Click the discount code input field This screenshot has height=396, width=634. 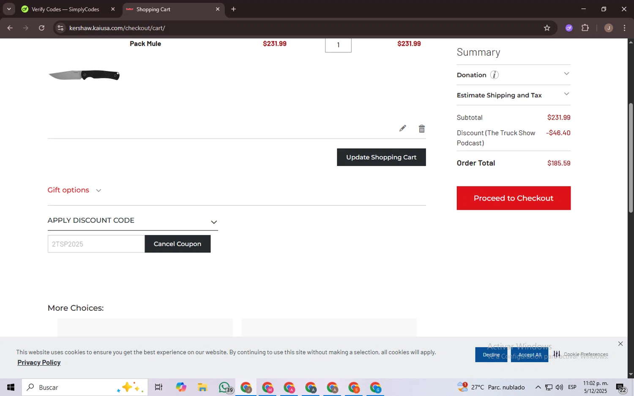pos(96,244)
